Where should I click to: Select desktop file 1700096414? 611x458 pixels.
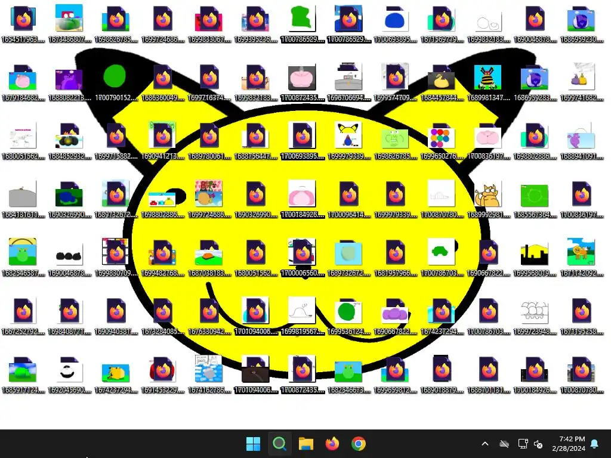(x=348, y=199)
